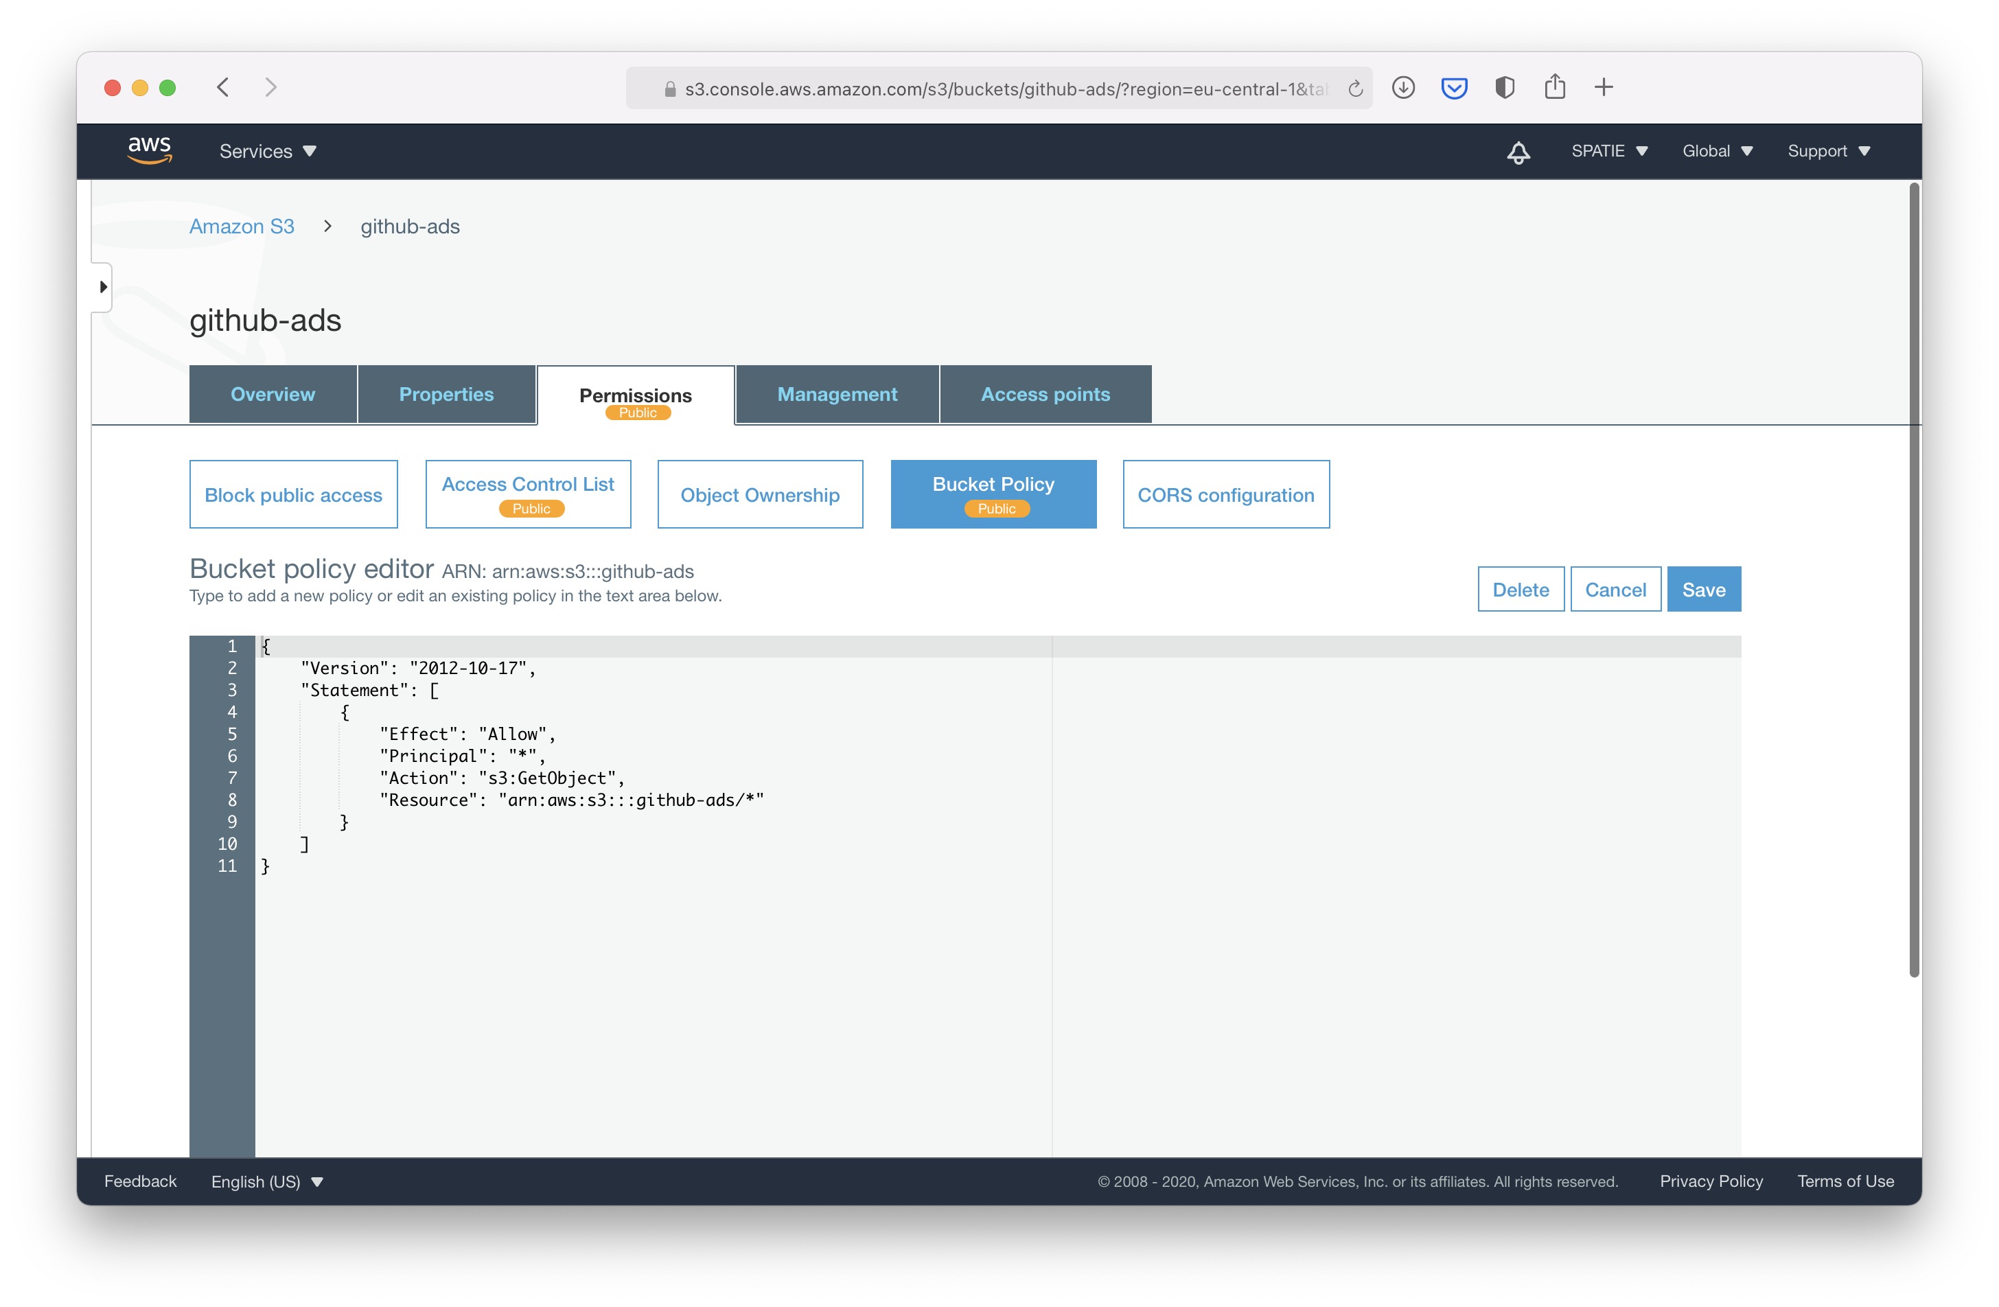The height and width of the screenshot is (1307, 1999).
Task: Go to Amazon S3 breadcrumb link
Action: point(242,227)
